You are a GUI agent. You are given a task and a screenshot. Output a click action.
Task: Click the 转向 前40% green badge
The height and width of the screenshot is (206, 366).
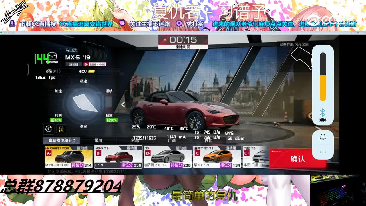(56, 120)
